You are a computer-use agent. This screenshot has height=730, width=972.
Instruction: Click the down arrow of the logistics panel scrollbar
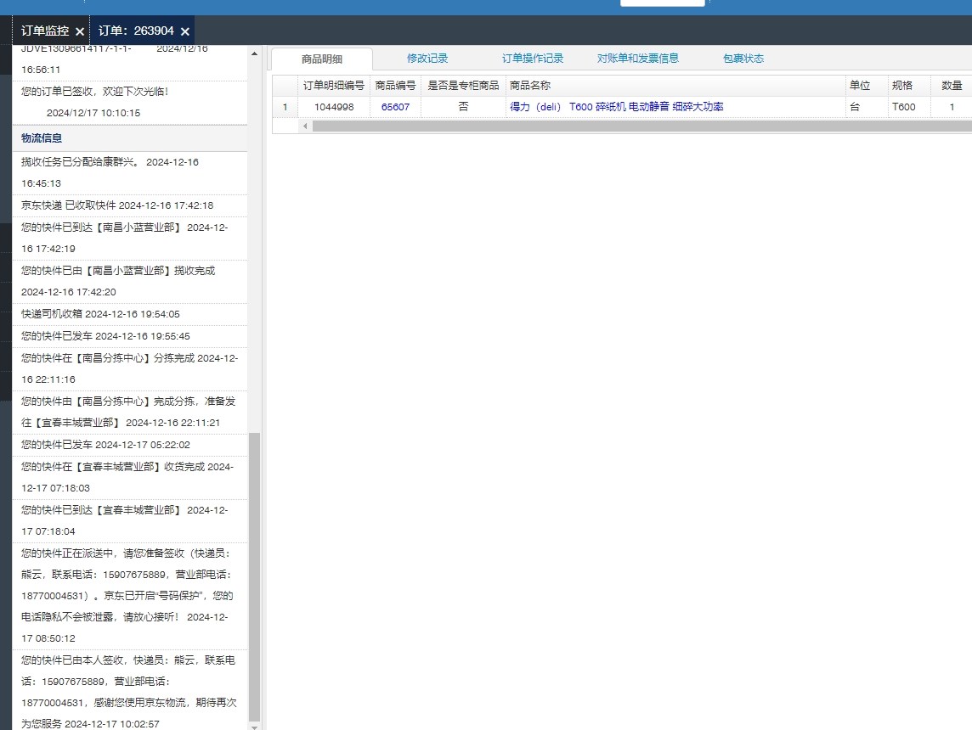(x=254, y=726)
